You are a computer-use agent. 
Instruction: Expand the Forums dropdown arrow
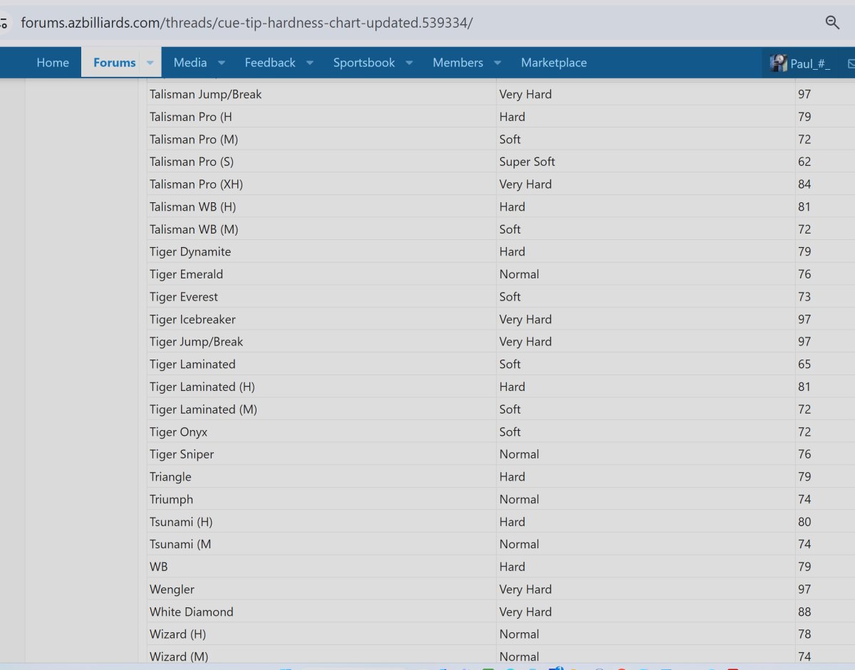(x=150, y=63)
